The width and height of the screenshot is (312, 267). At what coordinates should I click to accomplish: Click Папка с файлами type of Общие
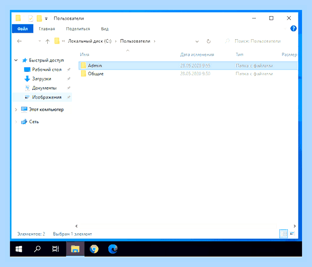coord(254,74)
